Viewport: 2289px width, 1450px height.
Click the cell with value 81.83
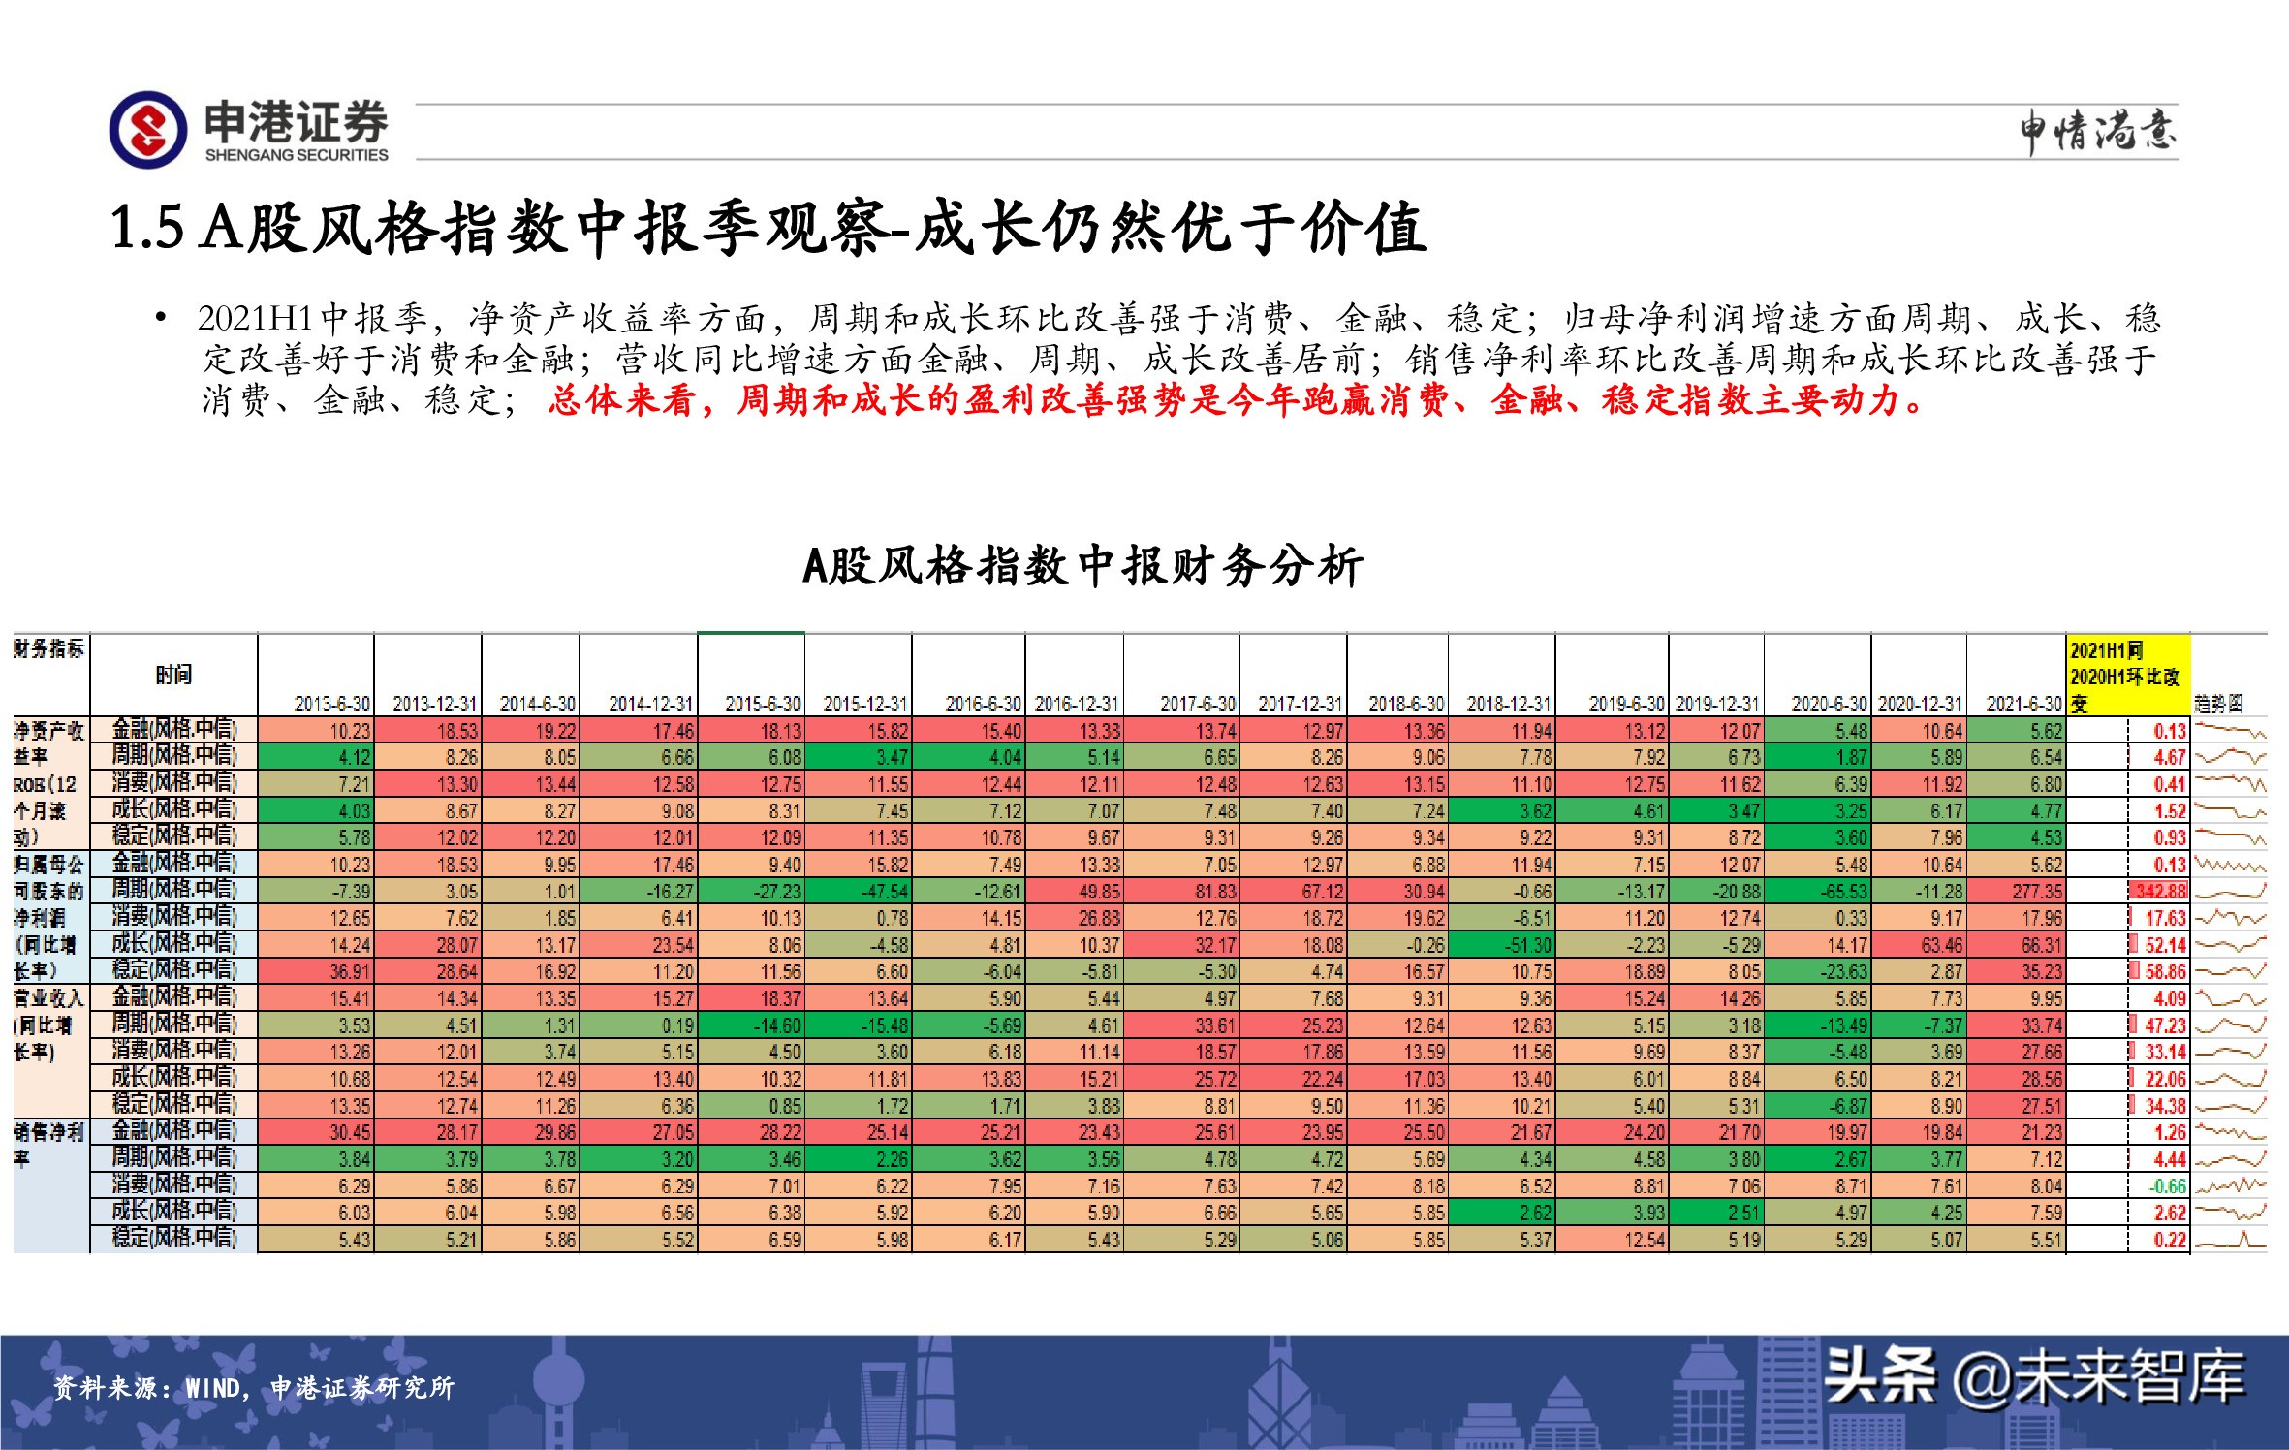click(1182, 891)
